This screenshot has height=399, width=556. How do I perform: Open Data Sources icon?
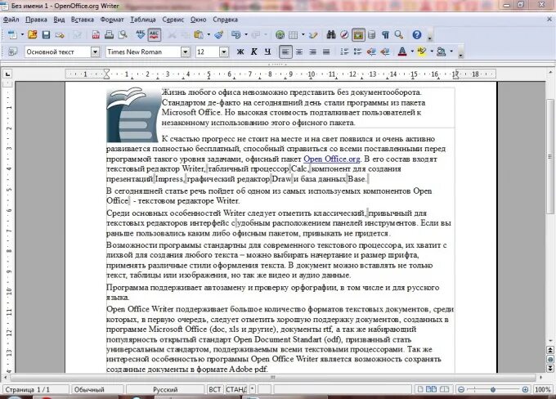(x=371, y=35)
